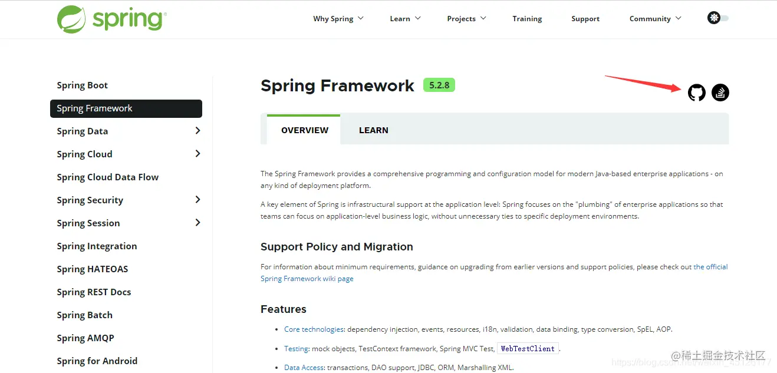Expand the Spring Security chevron
The width and height of the screenshot is (777, 373).
[x=197, y=200]
